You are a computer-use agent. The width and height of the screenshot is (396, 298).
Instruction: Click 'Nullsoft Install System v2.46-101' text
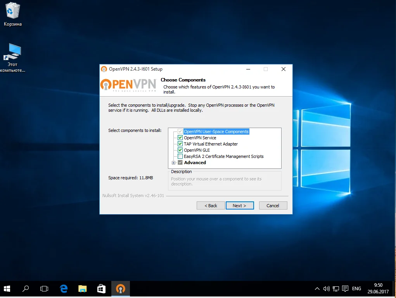click(133, 196)
